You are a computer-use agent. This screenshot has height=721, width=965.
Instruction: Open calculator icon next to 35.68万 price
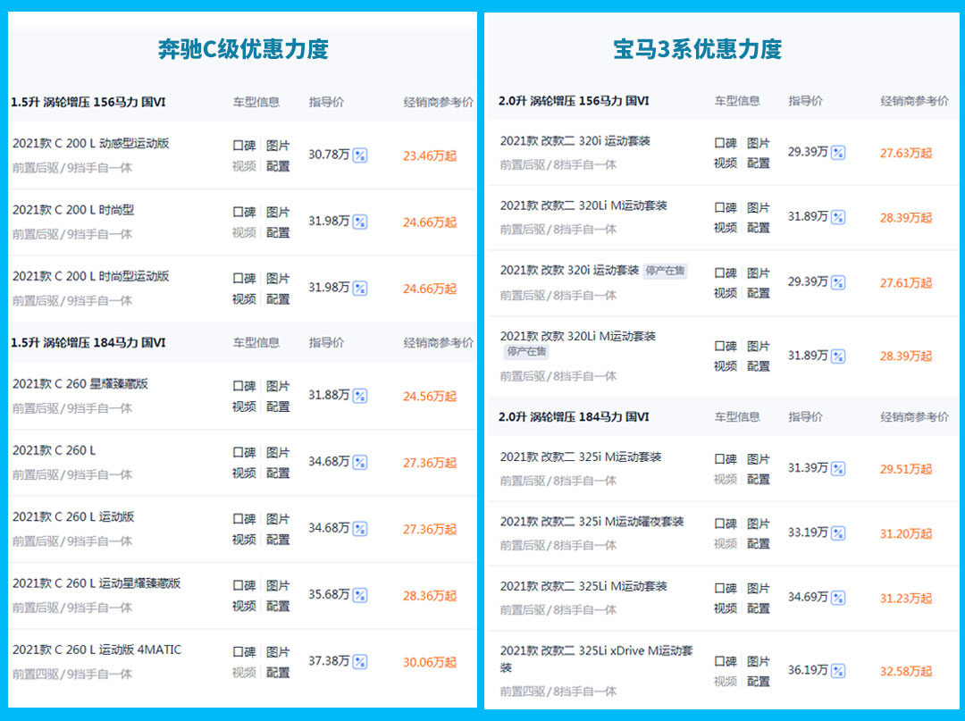point(360,595)
